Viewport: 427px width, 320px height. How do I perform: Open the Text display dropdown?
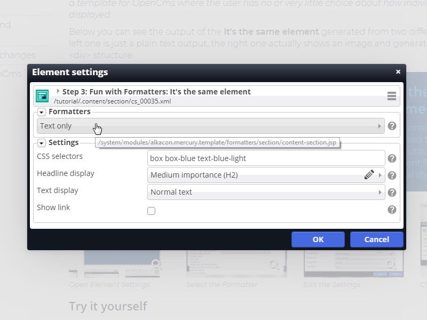[266, 192]
